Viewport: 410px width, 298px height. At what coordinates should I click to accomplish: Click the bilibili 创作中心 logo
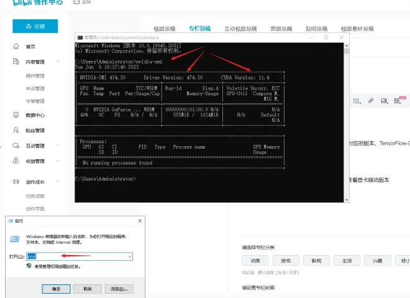point(38,2)
